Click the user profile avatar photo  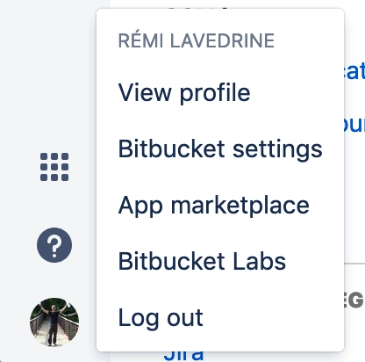[x=54, y=322]
